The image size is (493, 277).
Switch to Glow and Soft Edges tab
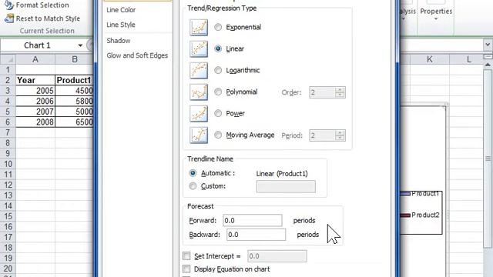point(137,55)
